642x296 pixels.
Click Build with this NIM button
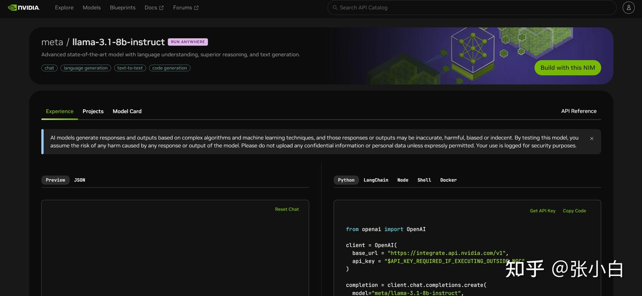click(x=568, y=68)
